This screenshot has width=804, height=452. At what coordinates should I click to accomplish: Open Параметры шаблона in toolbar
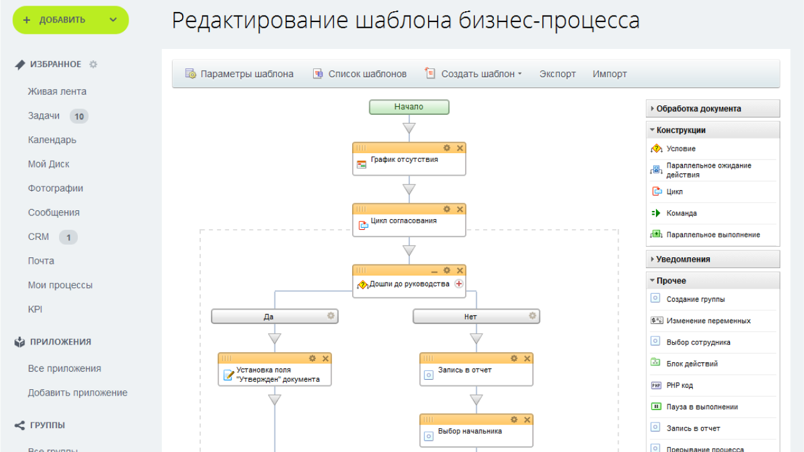tap(246, 74)
